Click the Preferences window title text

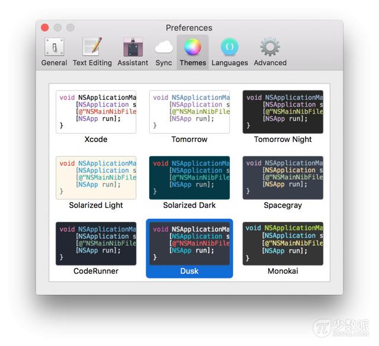[189, 28]
